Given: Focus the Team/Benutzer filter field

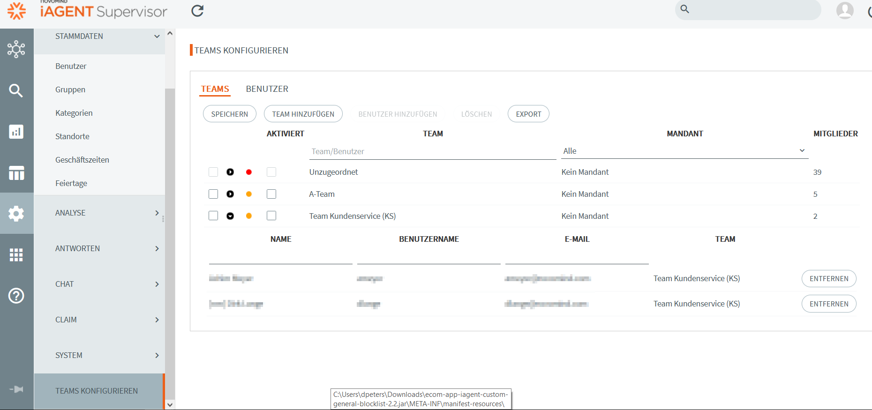Looking at the screenshot, I should click(x=433, y=151).
